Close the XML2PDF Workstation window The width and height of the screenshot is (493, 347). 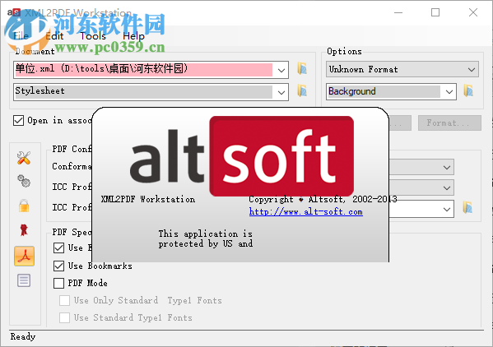(x=473, y=12)
